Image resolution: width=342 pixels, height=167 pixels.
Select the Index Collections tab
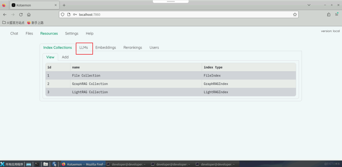click(57, 47)
